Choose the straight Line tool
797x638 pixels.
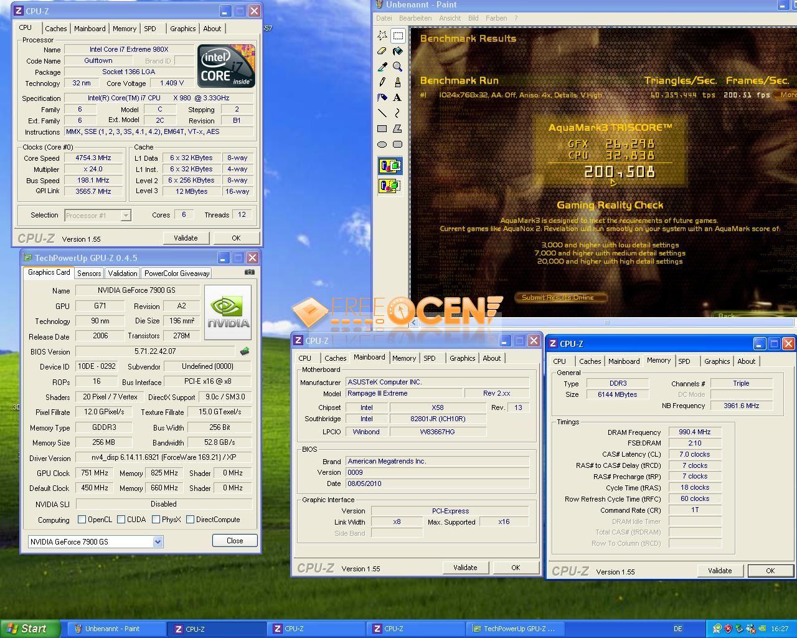382,113
